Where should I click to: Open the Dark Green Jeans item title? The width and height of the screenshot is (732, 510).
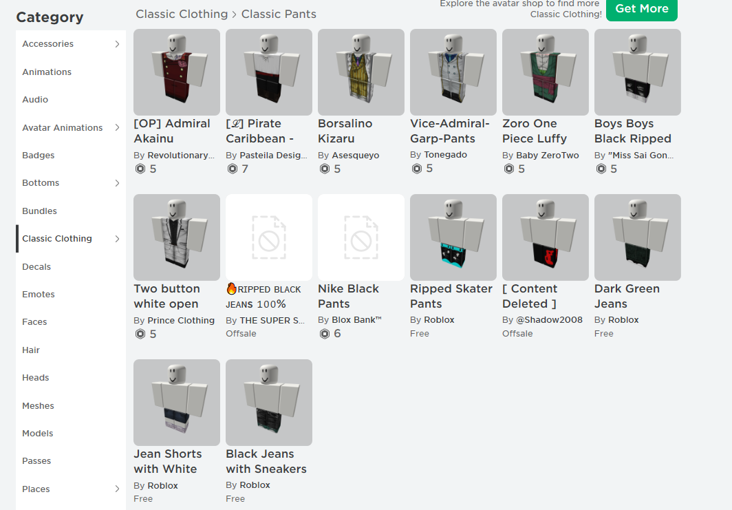coord(627,296)
